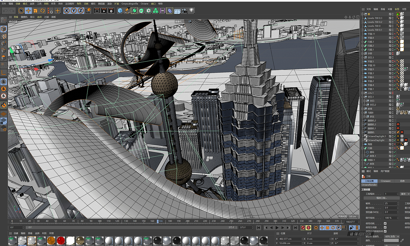The width and height of the screenshot is (410, 246).
Task: Select the Move tool in the top toolbar
Action: point(28,11)
